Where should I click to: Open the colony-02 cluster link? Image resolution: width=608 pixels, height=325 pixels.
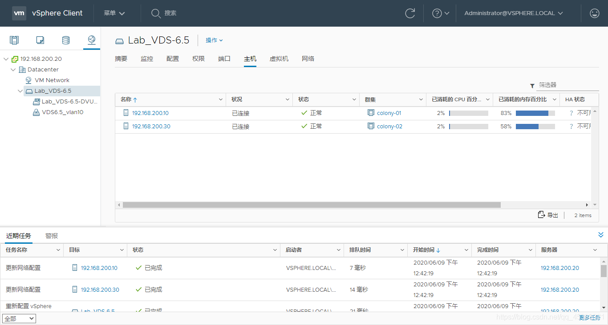tap(389, 126)
